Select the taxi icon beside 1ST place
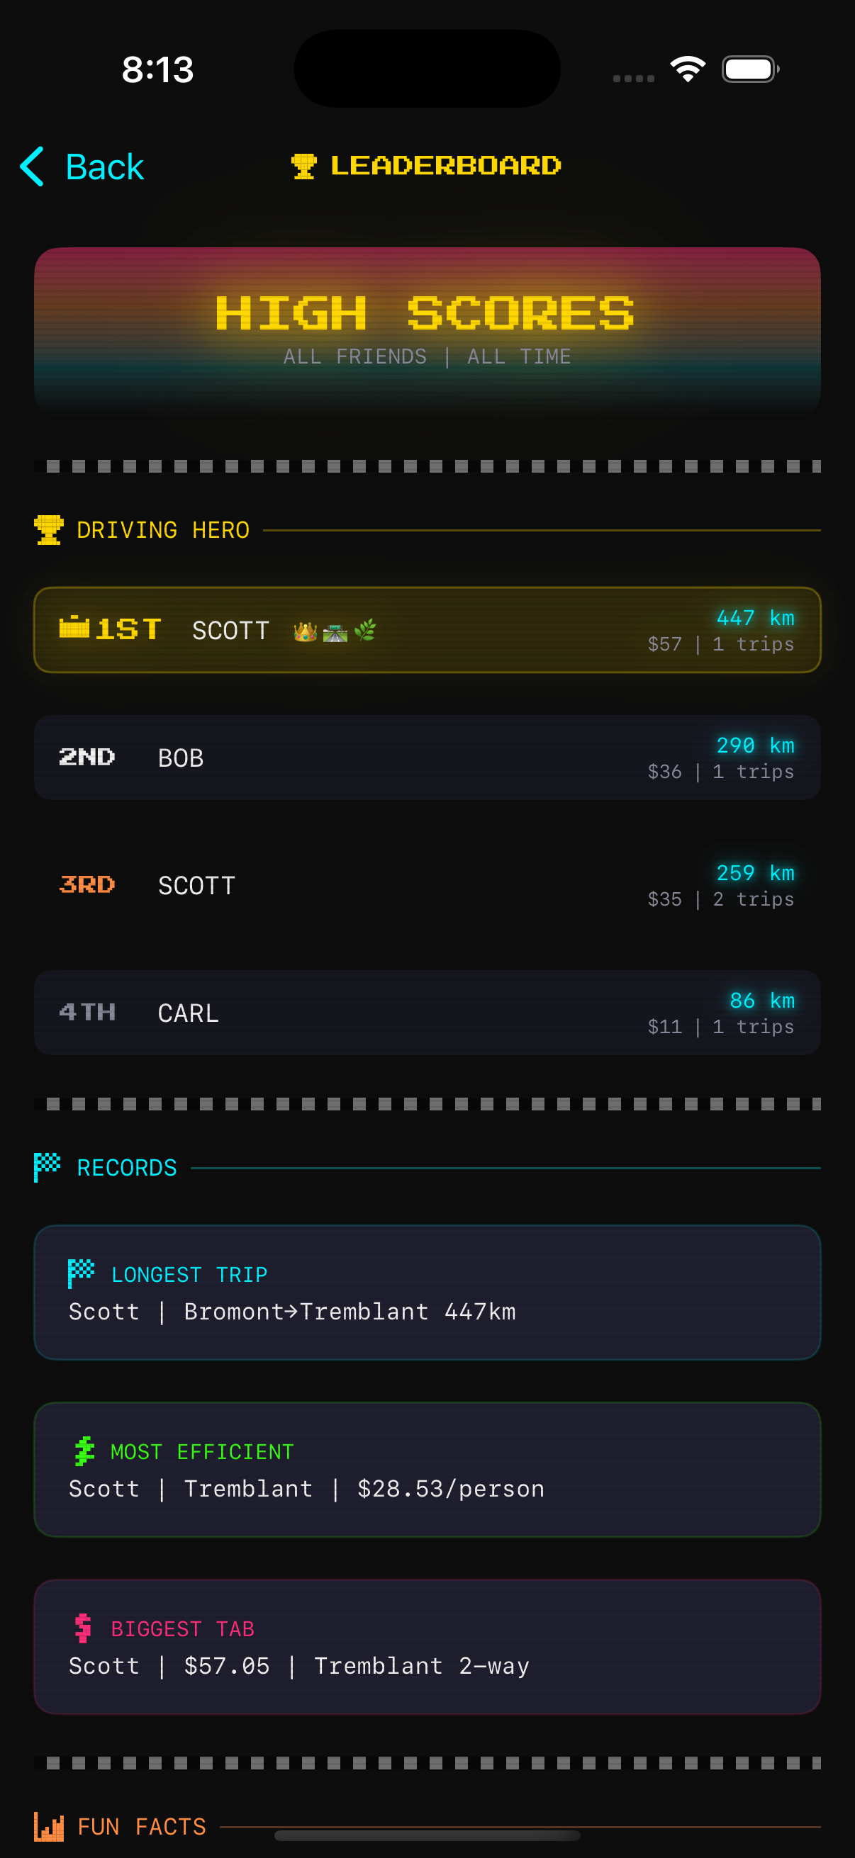The height and width of the screenshot is (1858, 855). click(74, 629)
